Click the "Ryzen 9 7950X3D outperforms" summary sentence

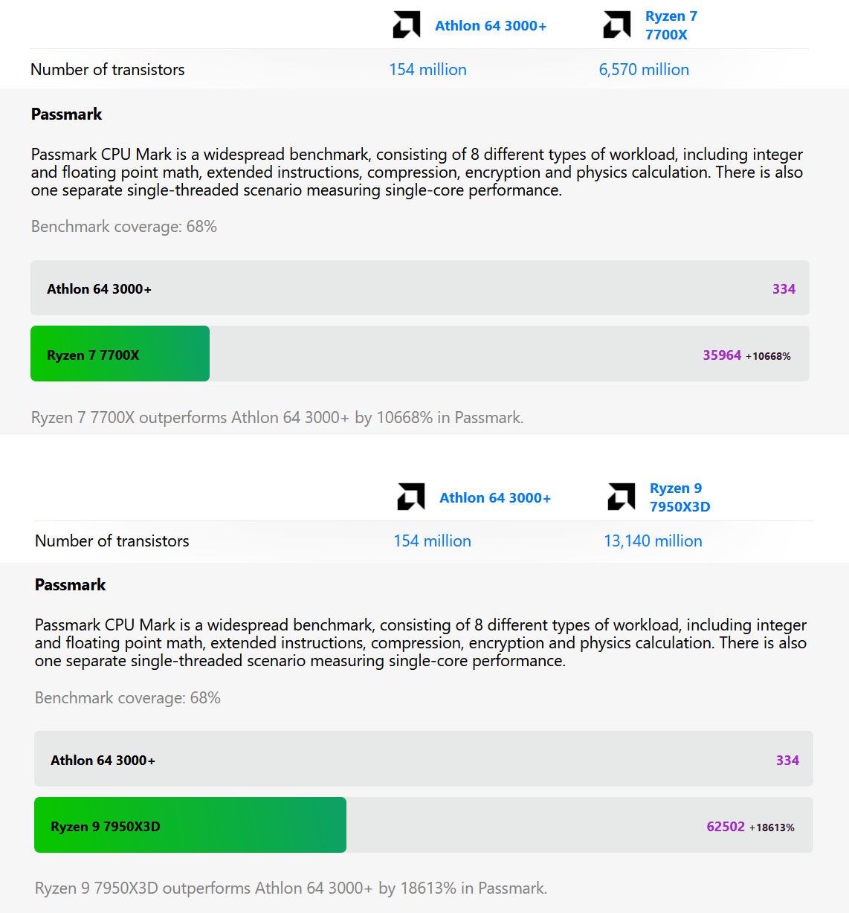coord(291,888)
